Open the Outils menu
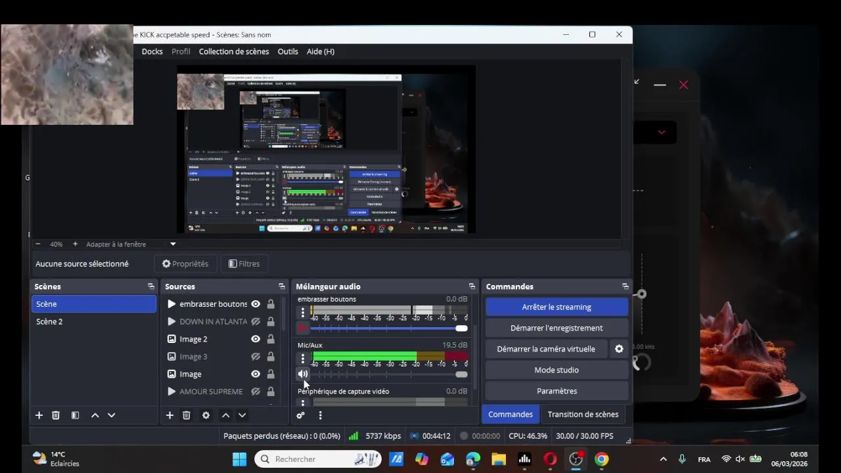The height and width of the screenshot is (473, 841). [x=288, y=51]
